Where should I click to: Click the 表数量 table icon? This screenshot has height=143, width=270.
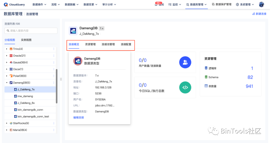click(206, 86)
